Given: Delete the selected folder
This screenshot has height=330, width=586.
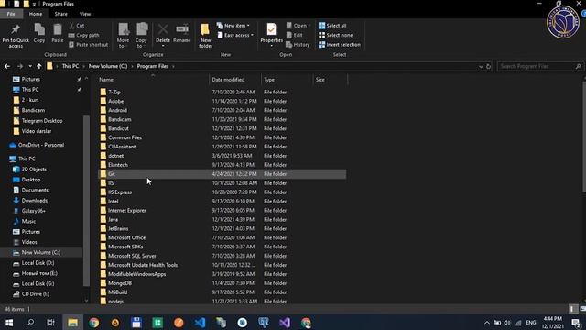Looking at the screenshot, I should 163,36.
